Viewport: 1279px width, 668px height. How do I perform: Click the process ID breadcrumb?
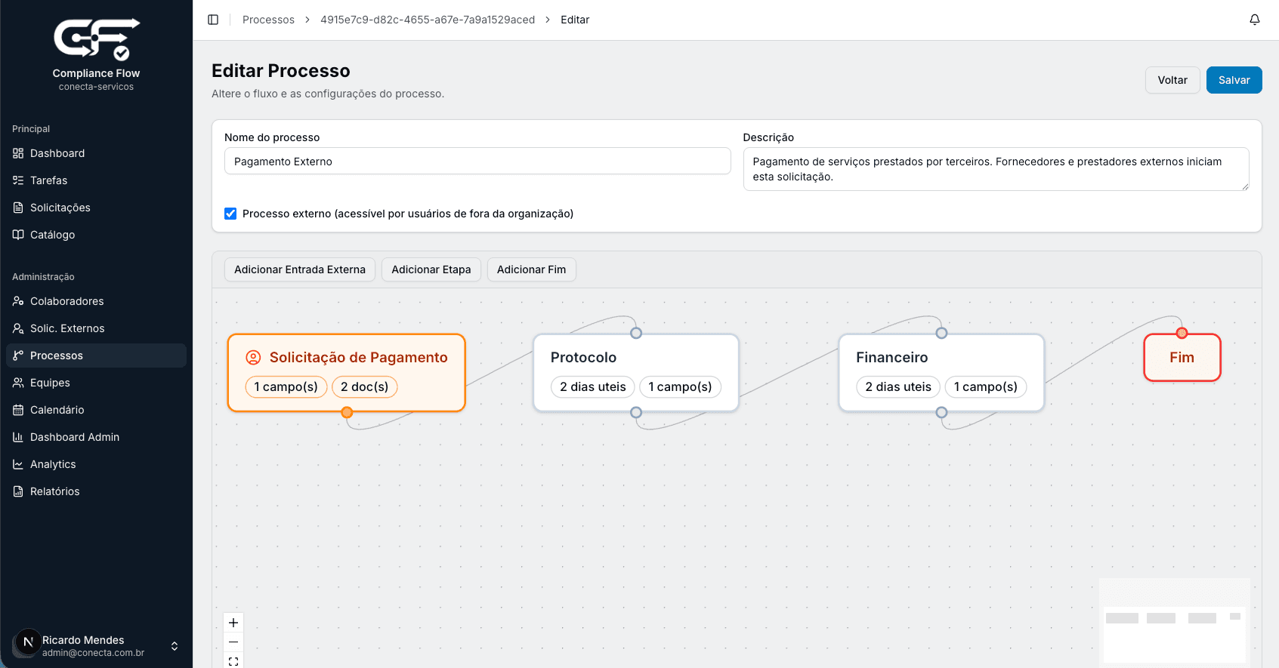coord(428,20)
